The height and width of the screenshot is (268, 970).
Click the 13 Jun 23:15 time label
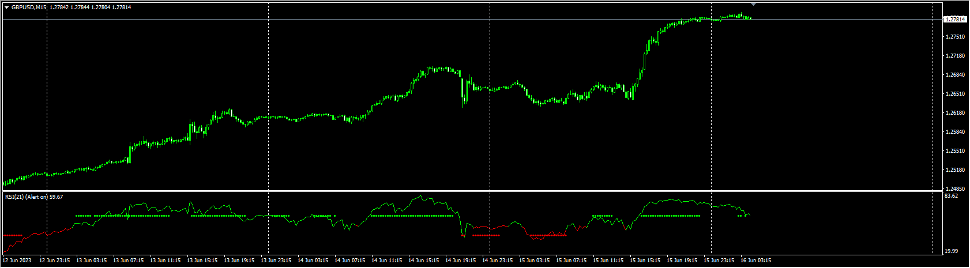pos(276,261)
